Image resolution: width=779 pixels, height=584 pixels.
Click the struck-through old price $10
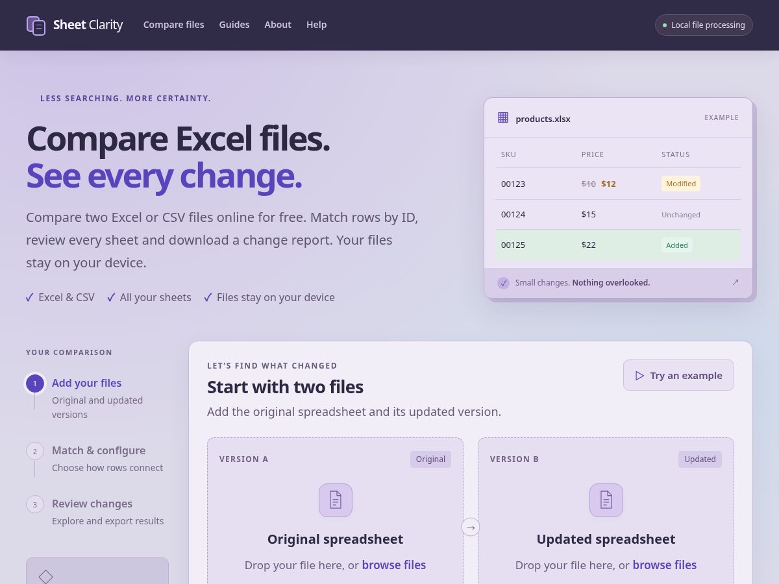pyautogui.click(x=588, y=184)
